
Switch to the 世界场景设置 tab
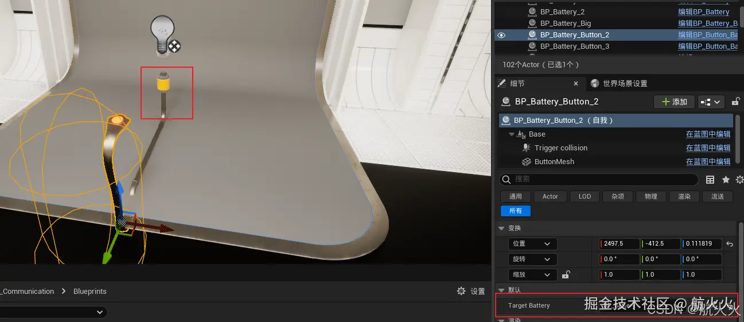coord(625,83)
